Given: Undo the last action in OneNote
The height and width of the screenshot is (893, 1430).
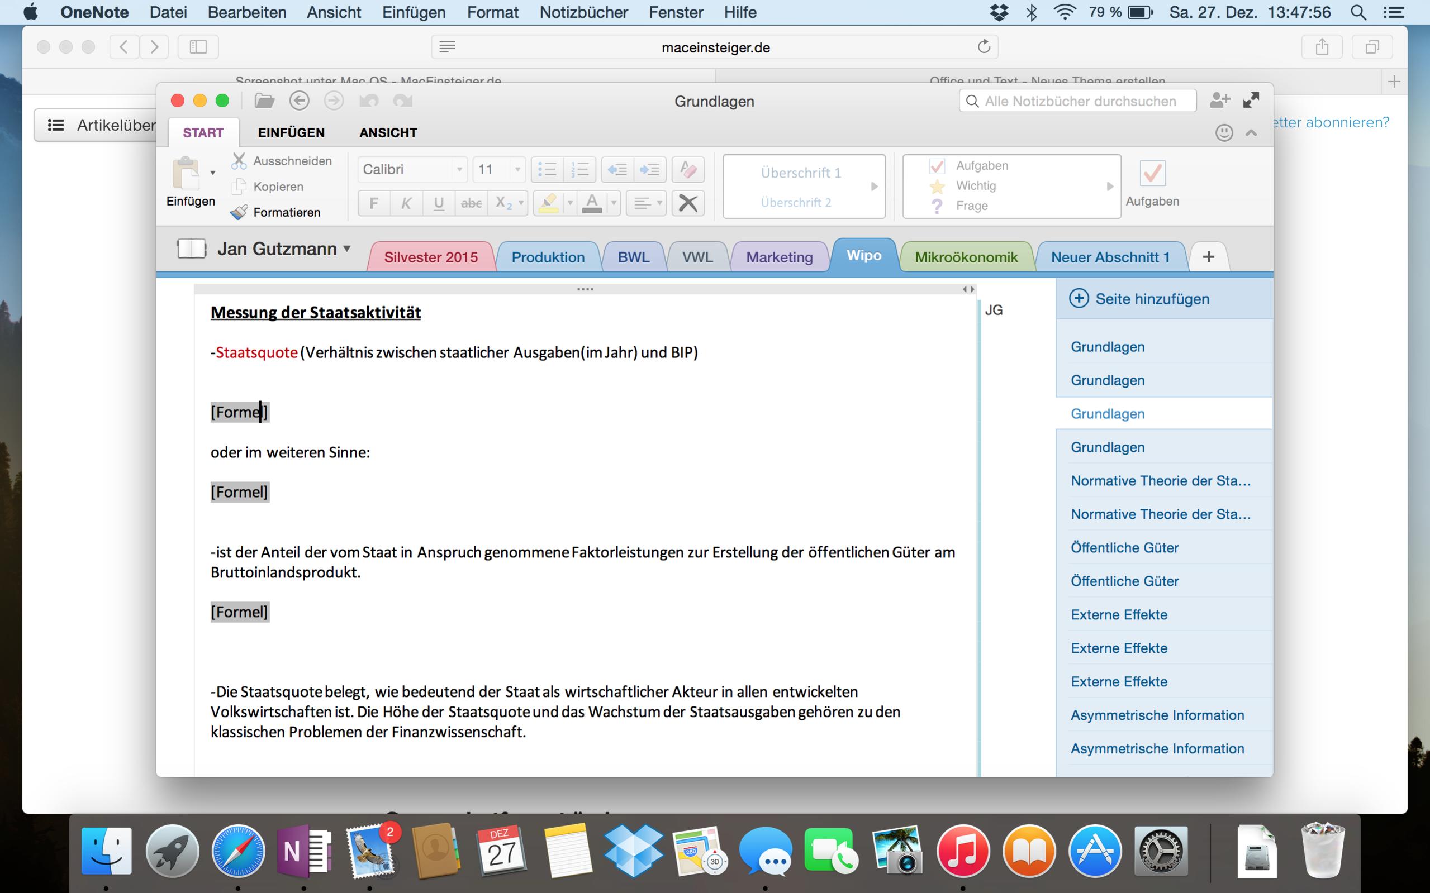Looking at the screenshot, I should pyautogui.click(x=369, y=101).
